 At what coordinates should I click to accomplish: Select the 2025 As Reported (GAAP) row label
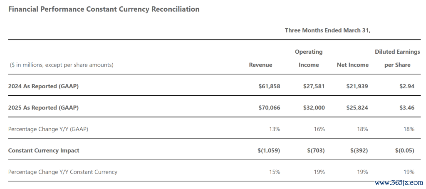pyautogui.click(x=43, y=107)
